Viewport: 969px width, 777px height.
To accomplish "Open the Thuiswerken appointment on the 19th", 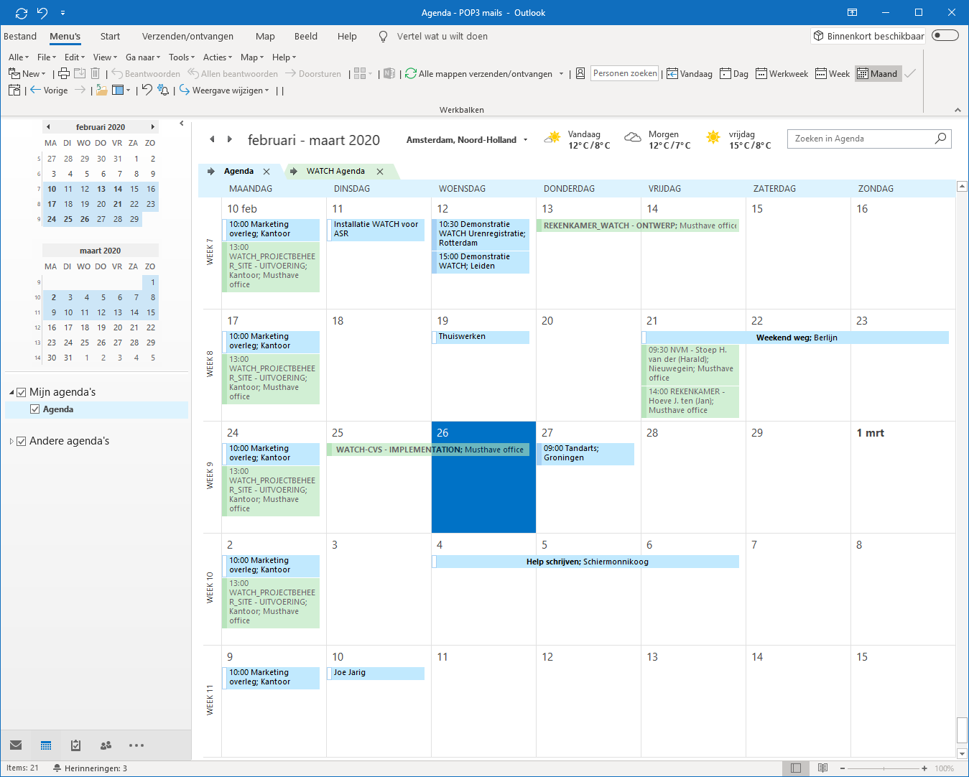I will (481, 337).
